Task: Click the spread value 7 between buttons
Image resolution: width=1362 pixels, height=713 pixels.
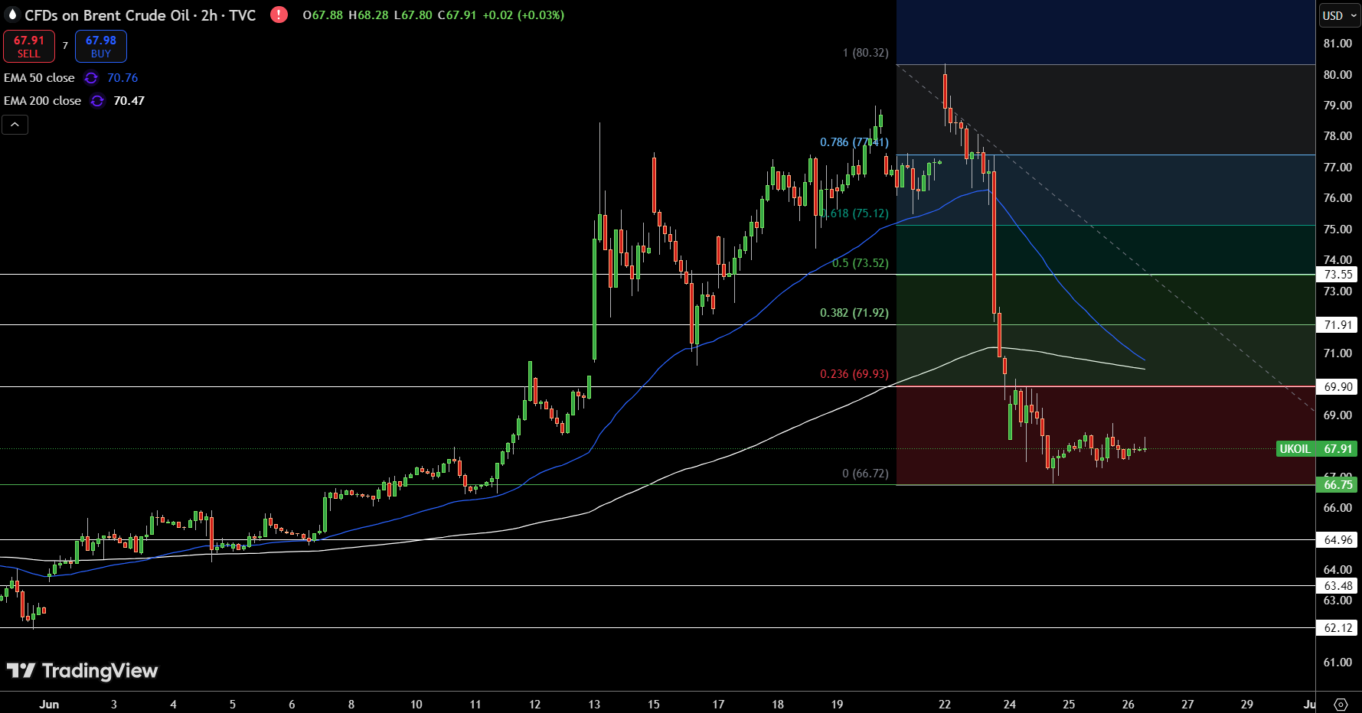Action: [x=65, y=46]
